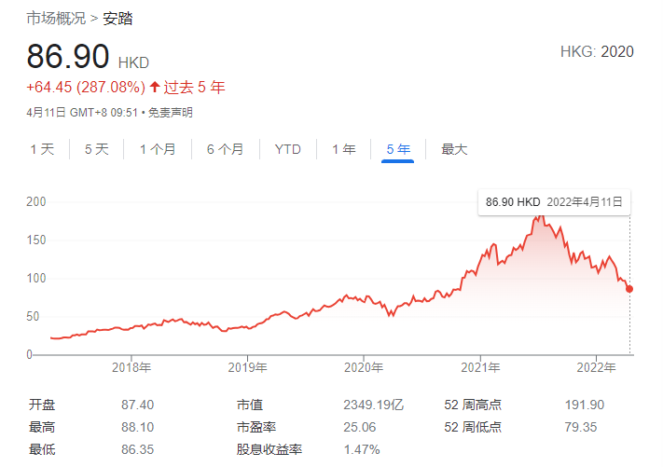
Task: Click the 52 周高点 label
Action: 473,405
